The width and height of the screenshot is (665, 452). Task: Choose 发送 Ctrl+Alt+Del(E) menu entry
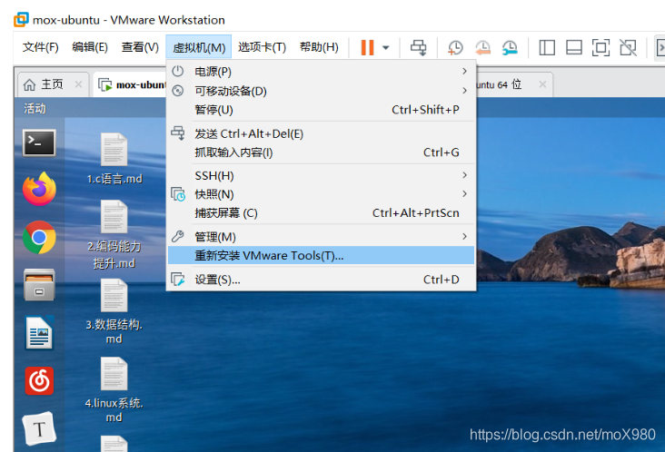(x=321, y=133)
